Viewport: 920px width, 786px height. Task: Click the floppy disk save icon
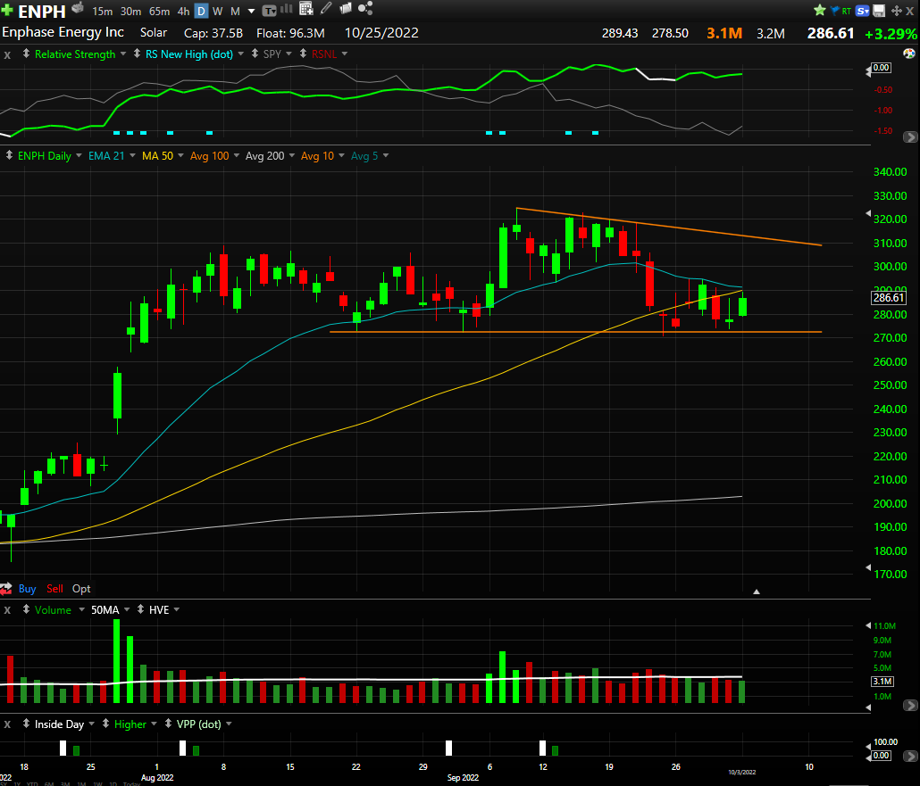pyautogui.click(x=879, y=11)
